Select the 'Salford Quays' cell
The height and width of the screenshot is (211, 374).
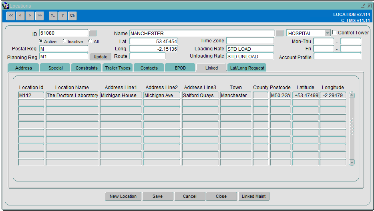coord(200,95)
